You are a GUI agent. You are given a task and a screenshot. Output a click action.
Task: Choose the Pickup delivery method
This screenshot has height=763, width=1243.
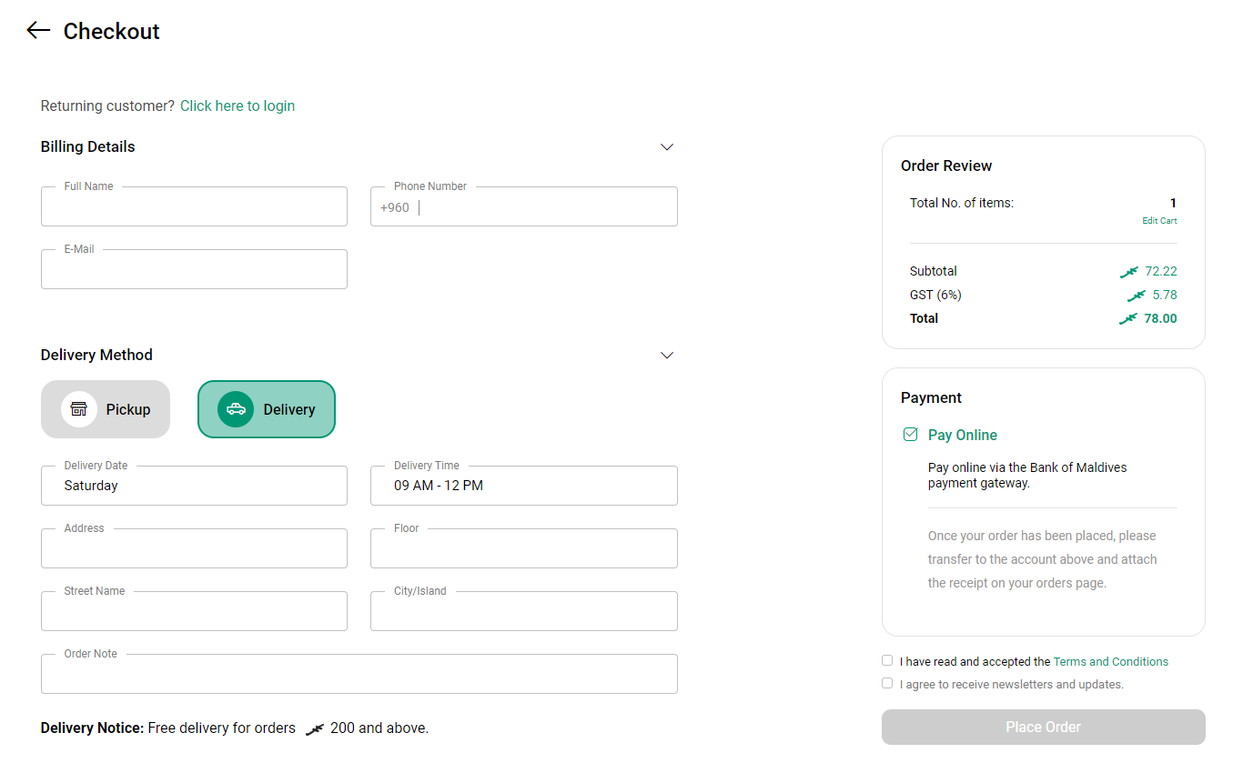click(x=106, y=409)
